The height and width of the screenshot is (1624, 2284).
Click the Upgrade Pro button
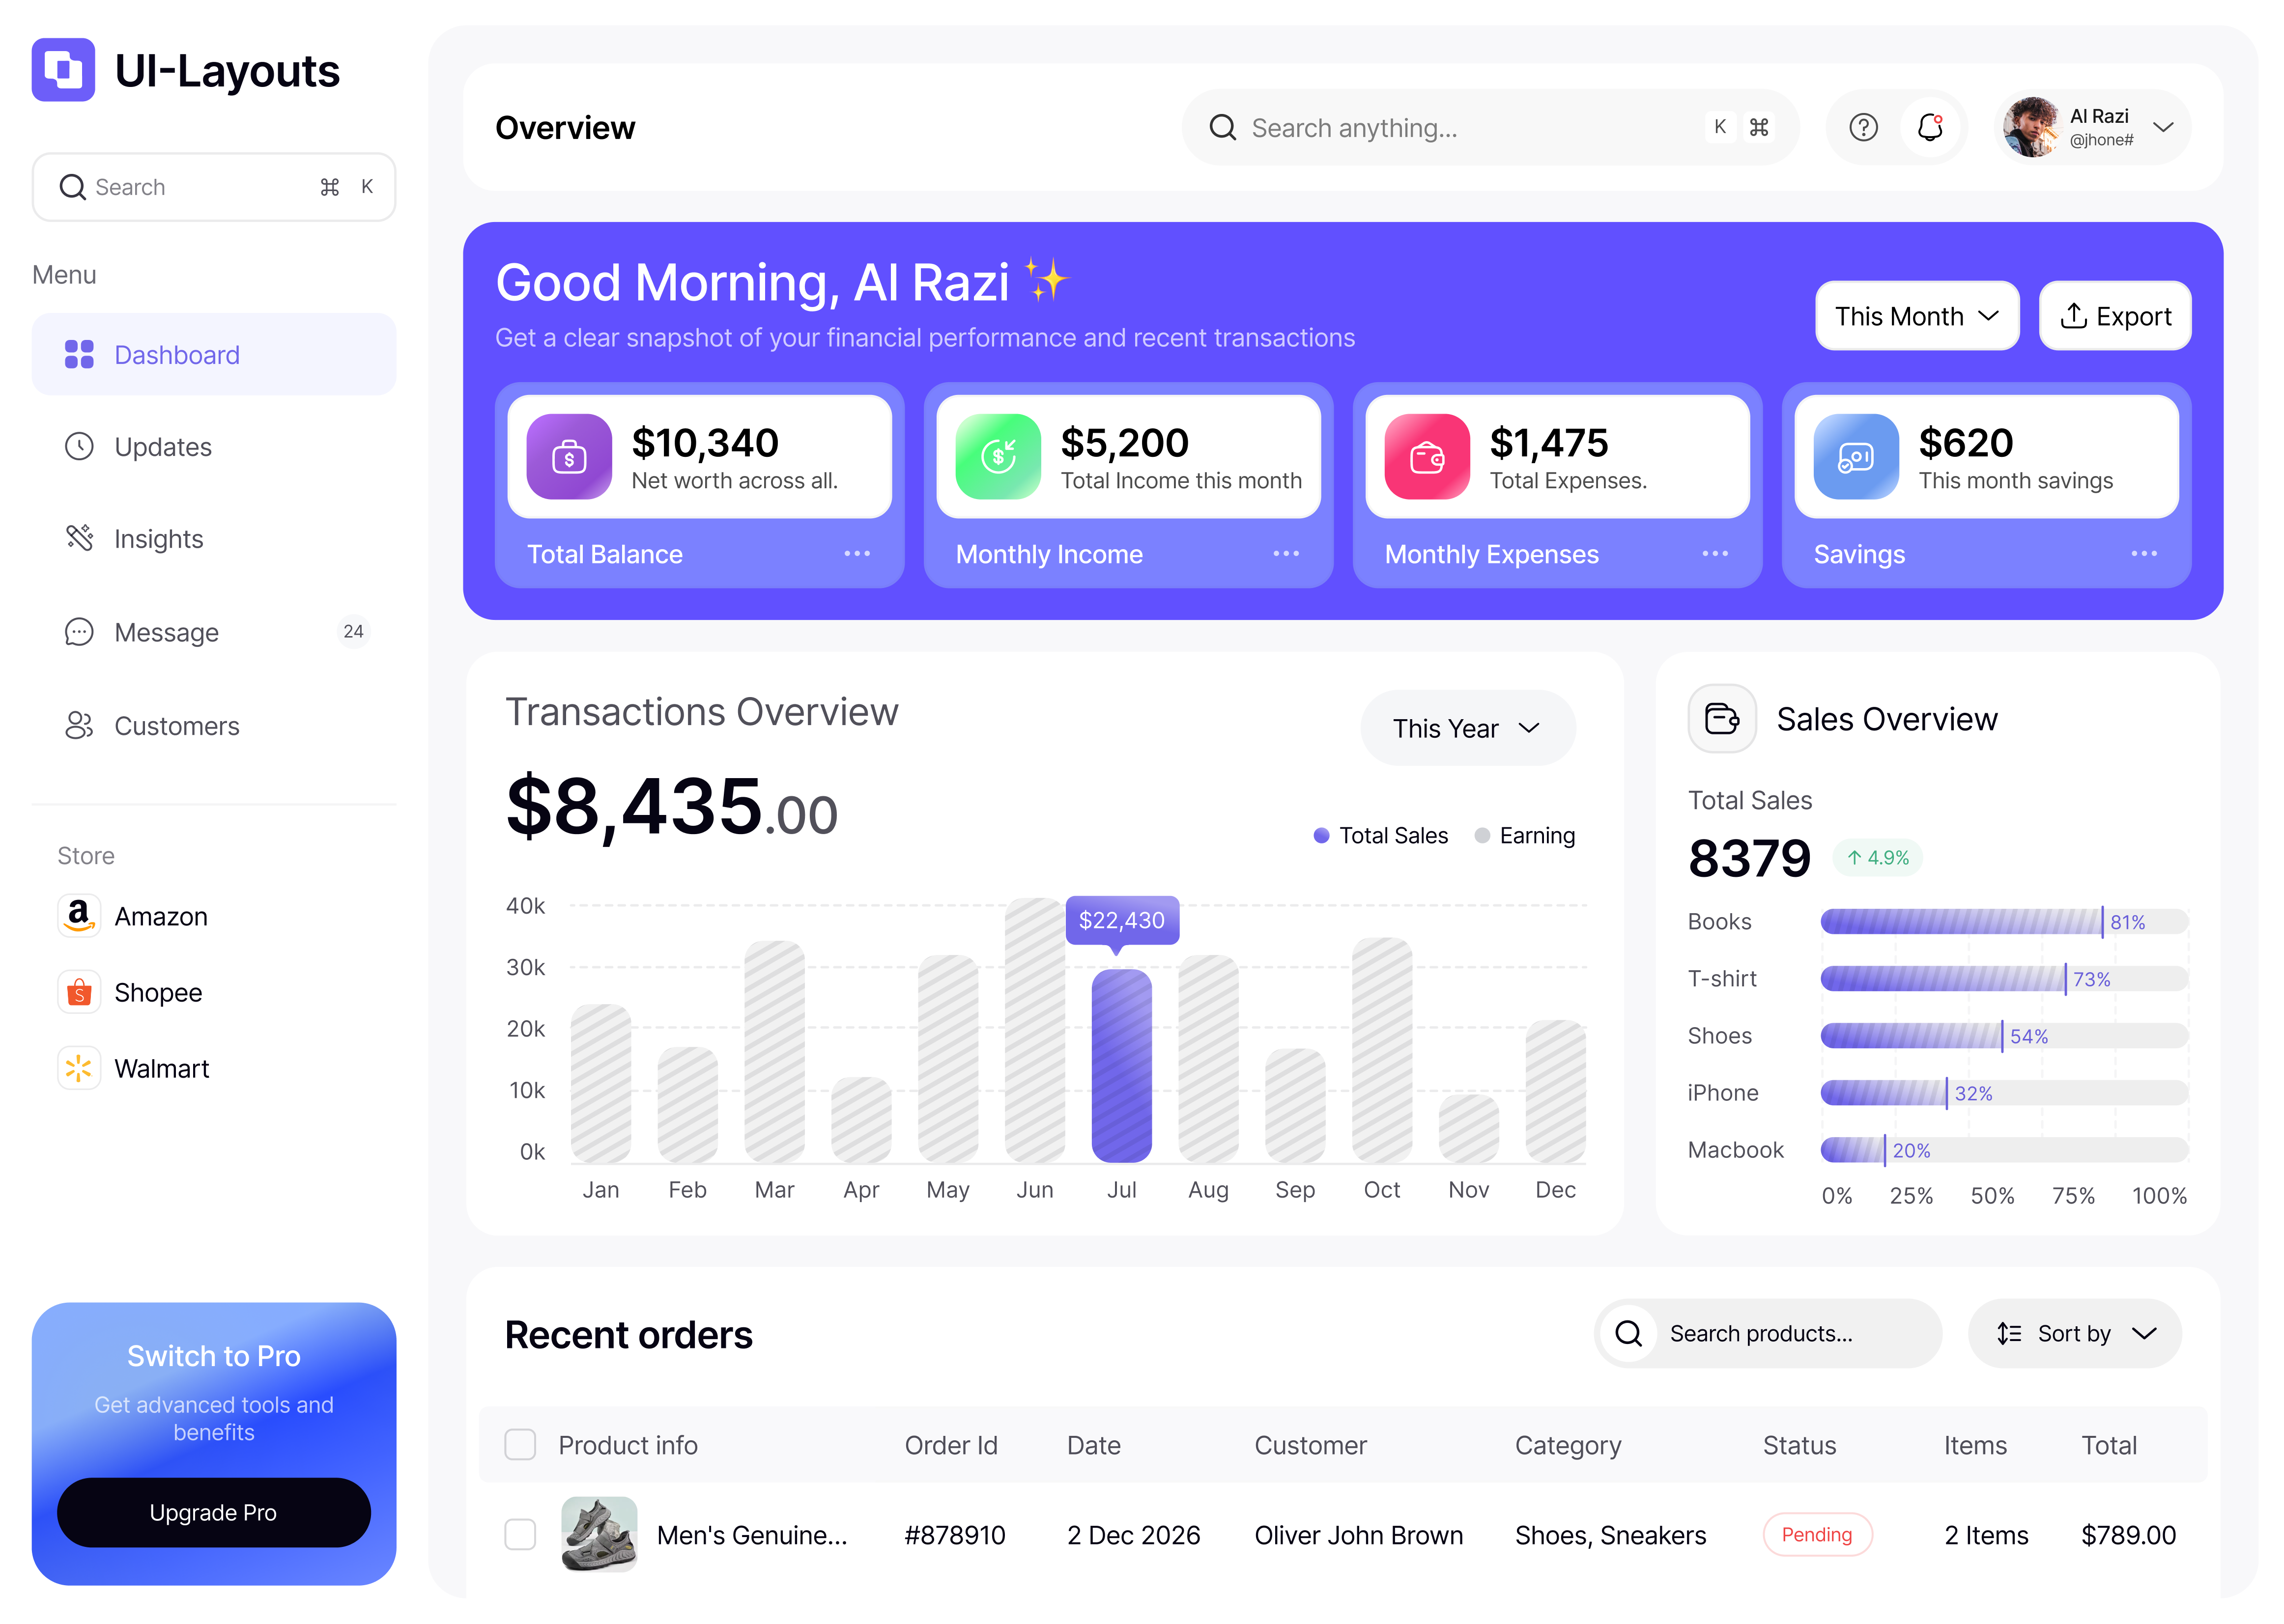click(x=213, y=1512)
